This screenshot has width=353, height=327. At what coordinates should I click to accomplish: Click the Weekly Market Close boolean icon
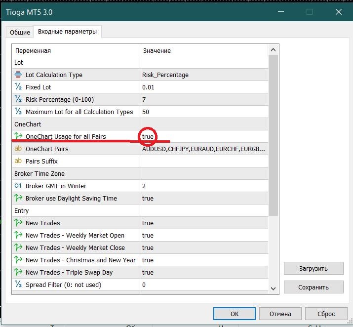pos(18,247)
